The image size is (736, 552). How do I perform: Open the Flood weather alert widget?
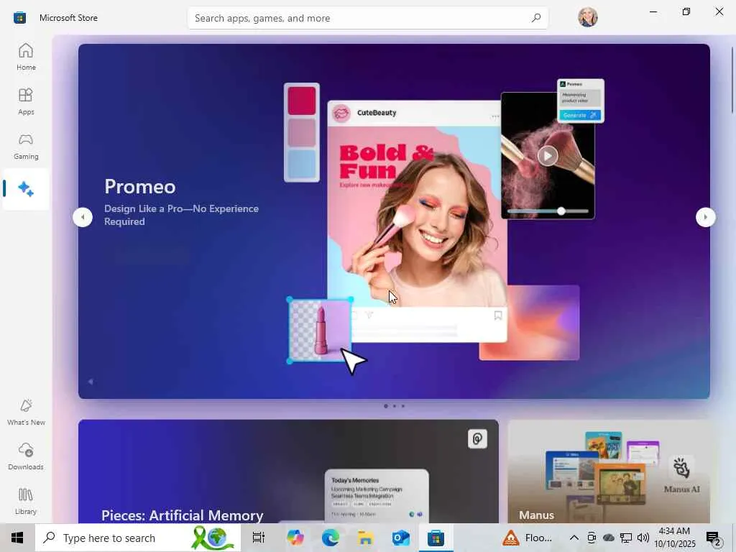pos(527,538)
